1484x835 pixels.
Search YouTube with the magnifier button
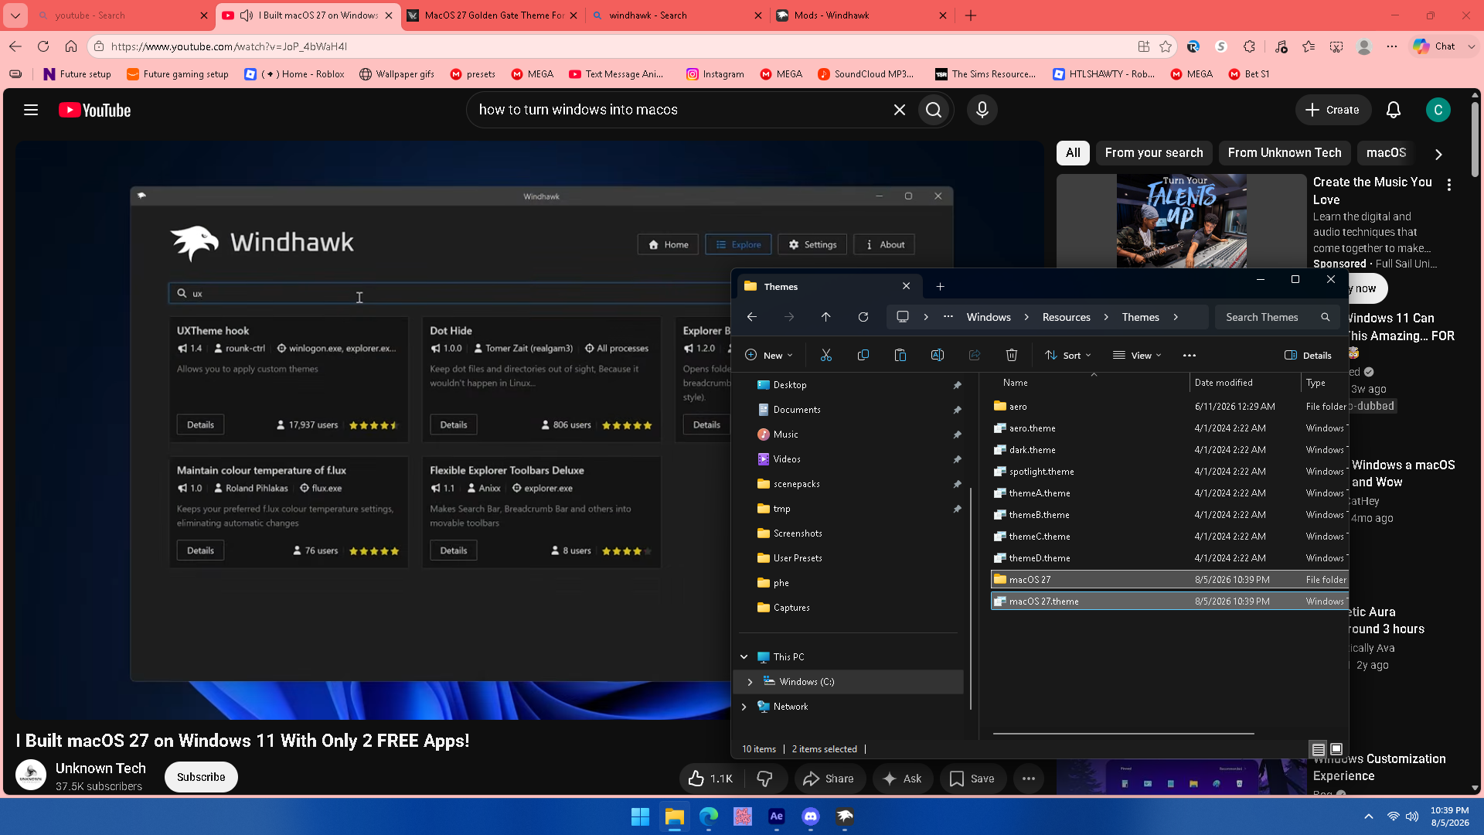pos(934,110)
